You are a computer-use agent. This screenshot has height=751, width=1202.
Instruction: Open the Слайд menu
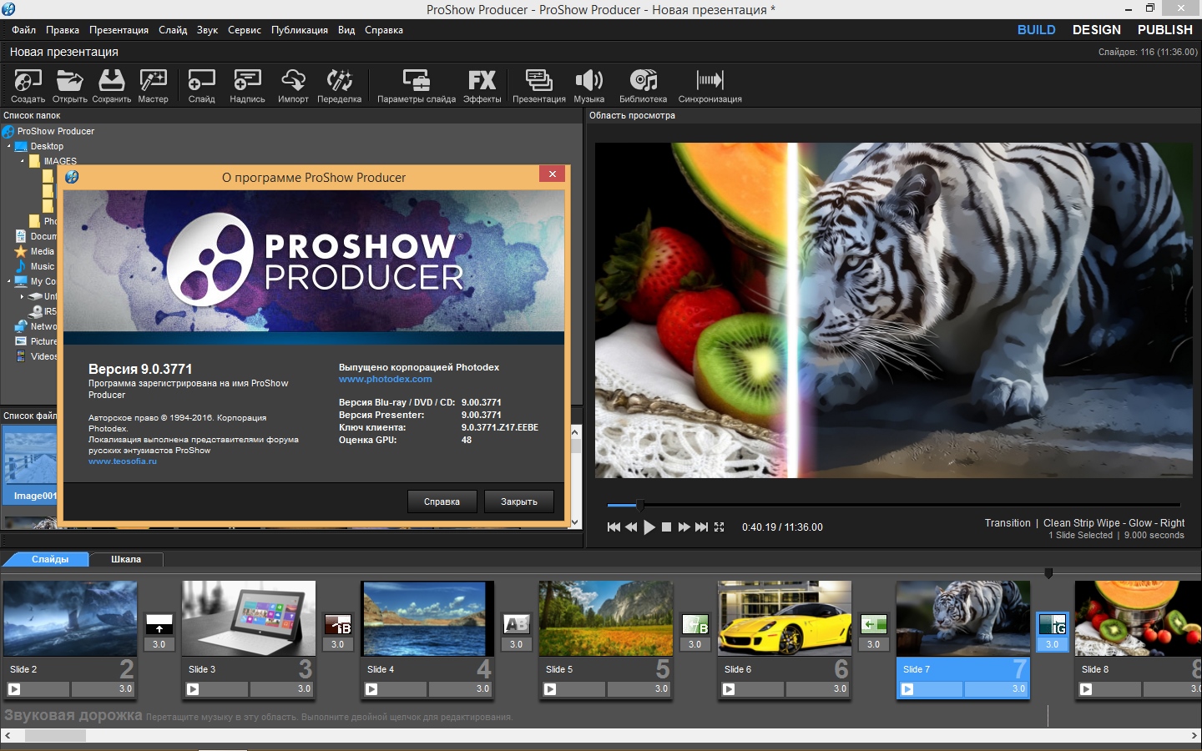[x=173, y=30]
